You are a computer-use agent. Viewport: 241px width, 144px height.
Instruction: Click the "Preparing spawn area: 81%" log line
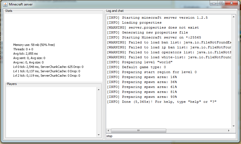point(142,92)
